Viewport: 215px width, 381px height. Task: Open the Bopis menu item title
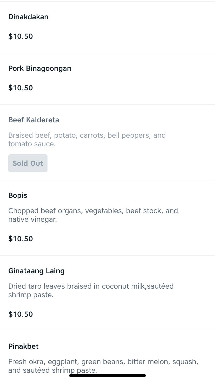click(18, 195)
